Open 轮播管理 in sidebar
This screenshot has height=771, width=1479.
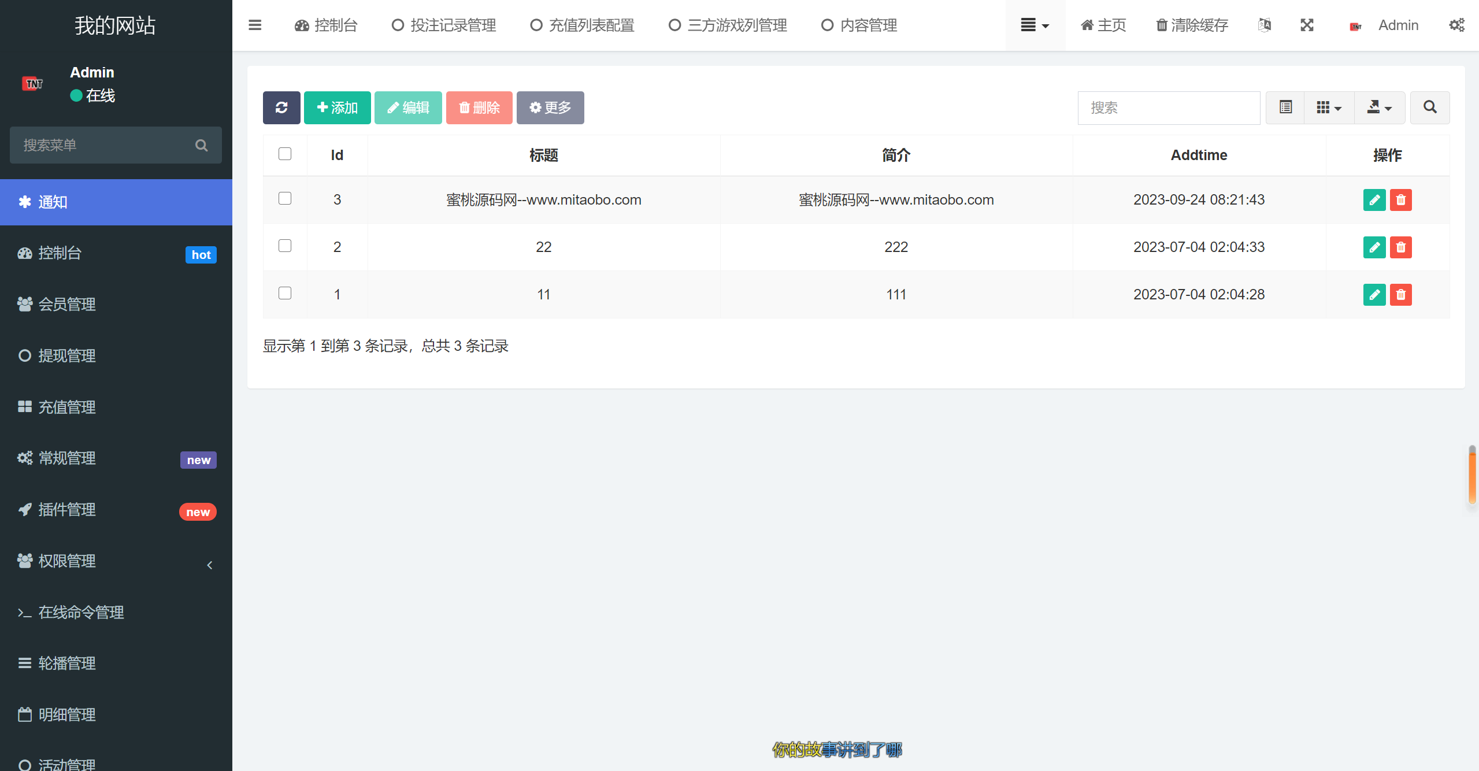pos(116,663)
